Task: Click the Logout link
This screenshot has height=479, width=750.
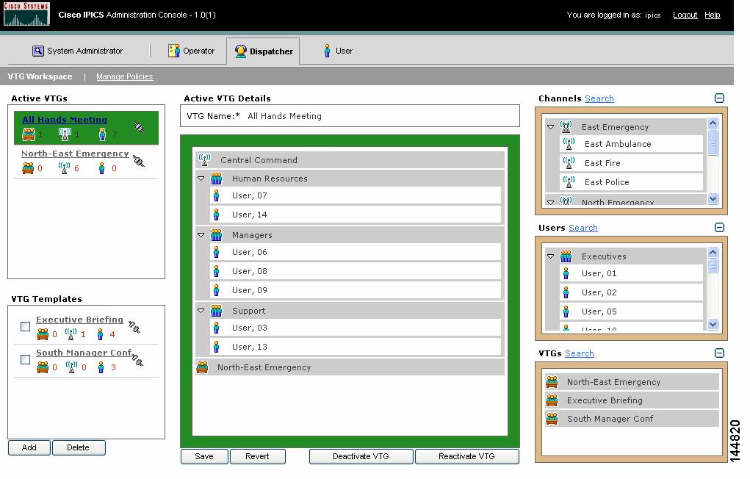Action: (x=685, y=15)
